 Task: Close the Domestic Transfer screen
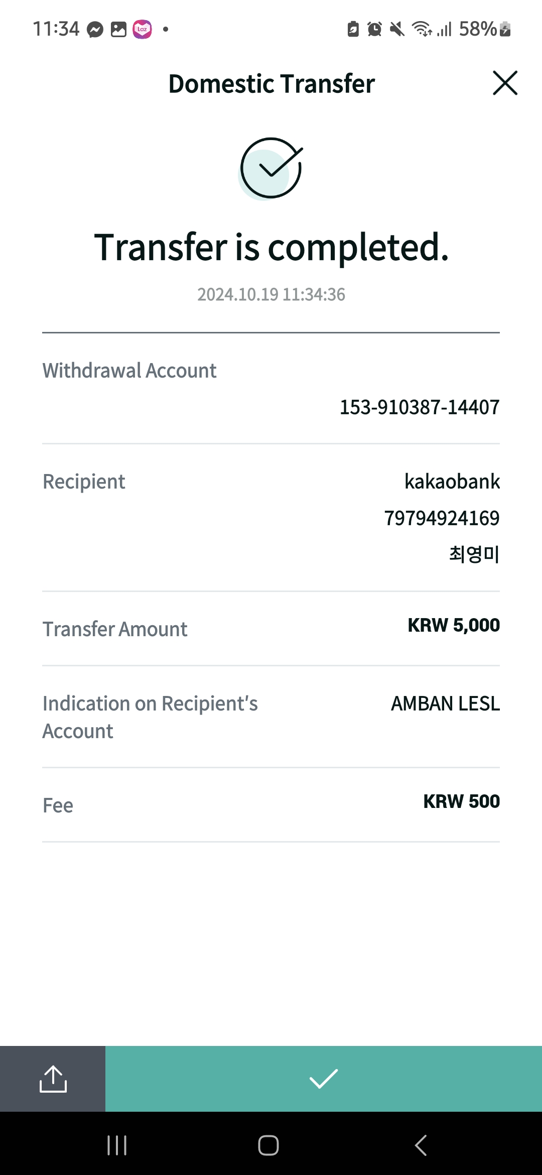(505, 83)
